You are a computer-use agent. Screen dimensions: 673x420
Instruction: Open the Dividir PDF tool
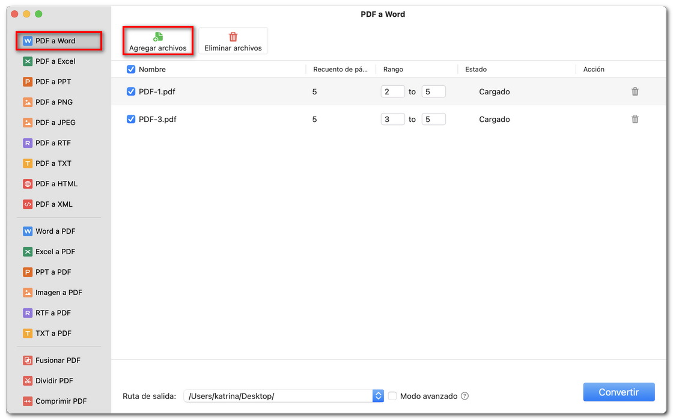pyautogui.click(x=28, y=380)
